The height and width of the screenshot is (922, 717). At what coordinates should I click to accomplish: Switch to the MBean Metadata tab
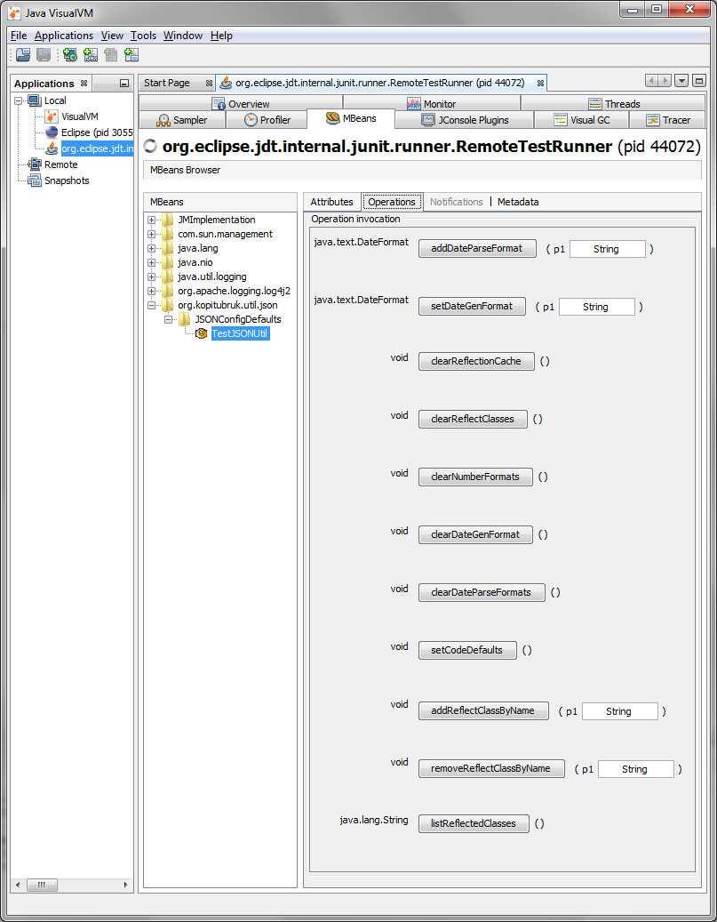[x=518, y=202]
